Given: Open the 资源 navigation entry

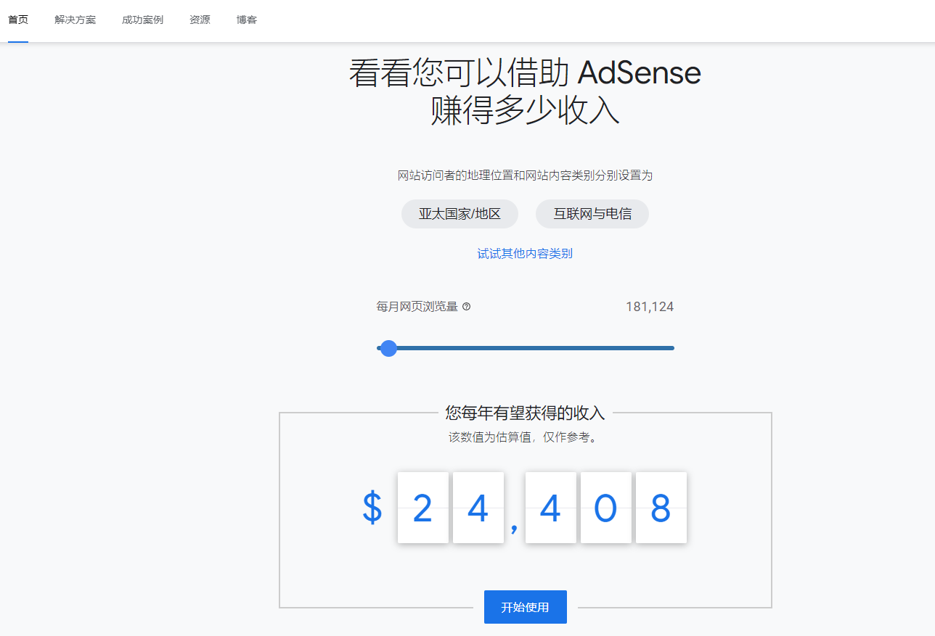Looking at the screenshot, I should [199, 20].
